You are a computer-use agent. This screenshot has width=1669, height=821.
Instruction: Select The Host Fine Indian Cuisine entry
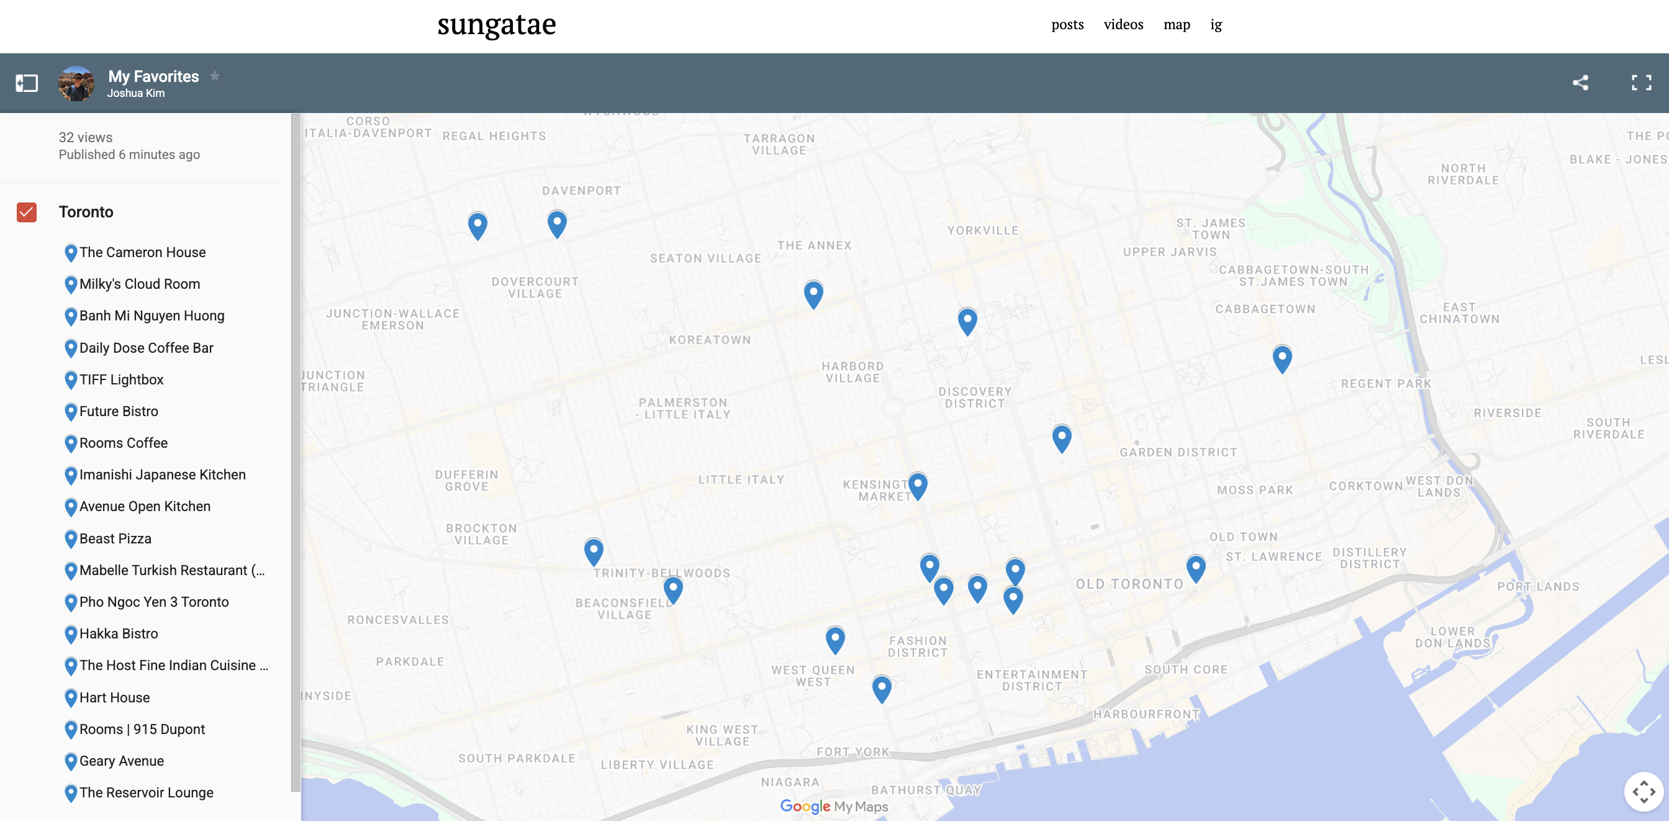point(174,666)
